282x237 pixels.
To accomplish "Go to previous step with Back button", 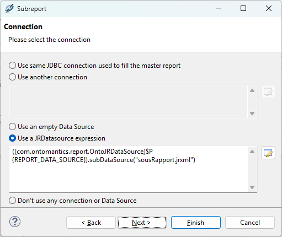I will coord(91,223).
